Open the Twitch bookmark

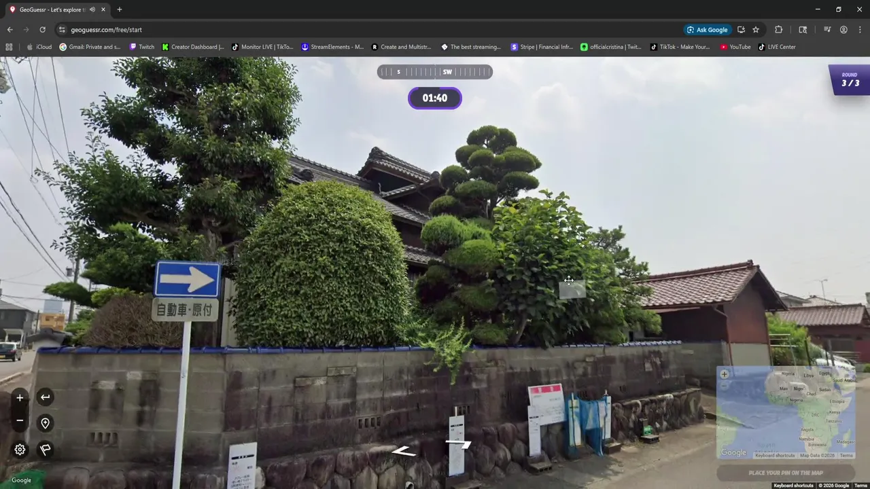pos(141,47)
